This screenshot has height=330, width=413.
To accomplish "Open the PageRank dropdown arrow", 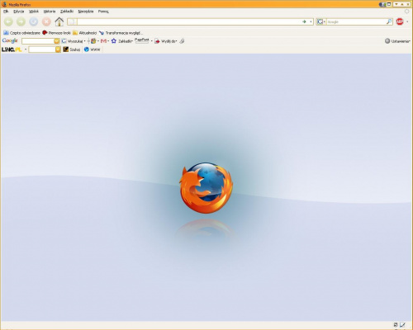I will click(x=152, y=41).
